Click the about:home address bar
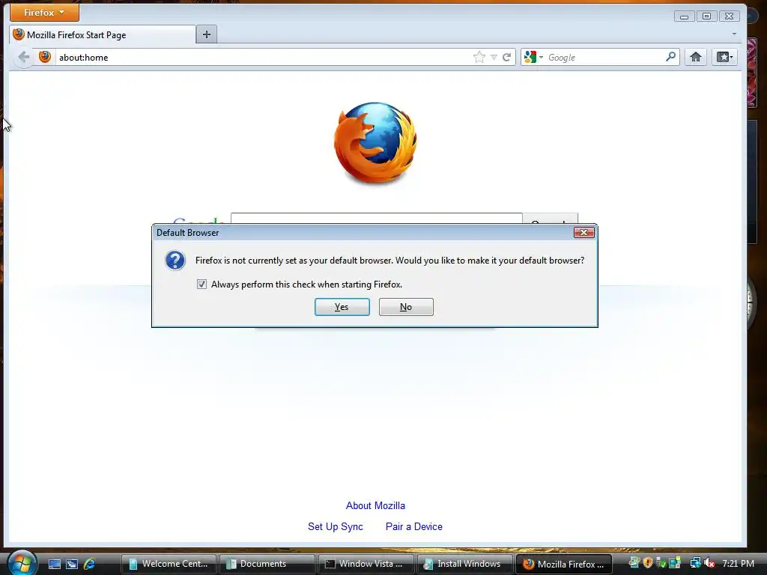 point(264,57)
